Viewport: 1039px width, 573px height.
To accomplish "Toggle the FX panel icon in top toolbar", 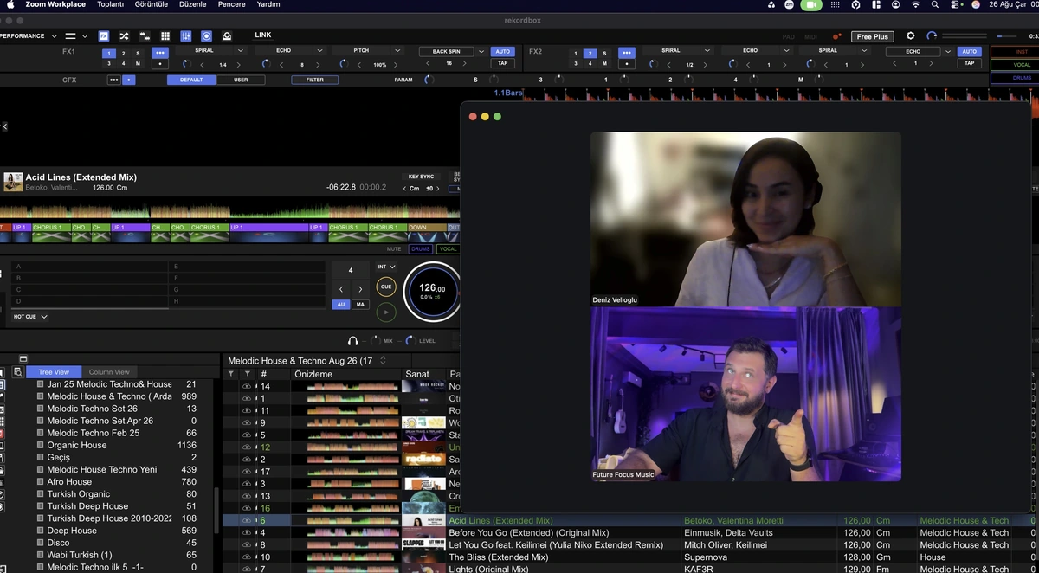I will coord(104,36).
